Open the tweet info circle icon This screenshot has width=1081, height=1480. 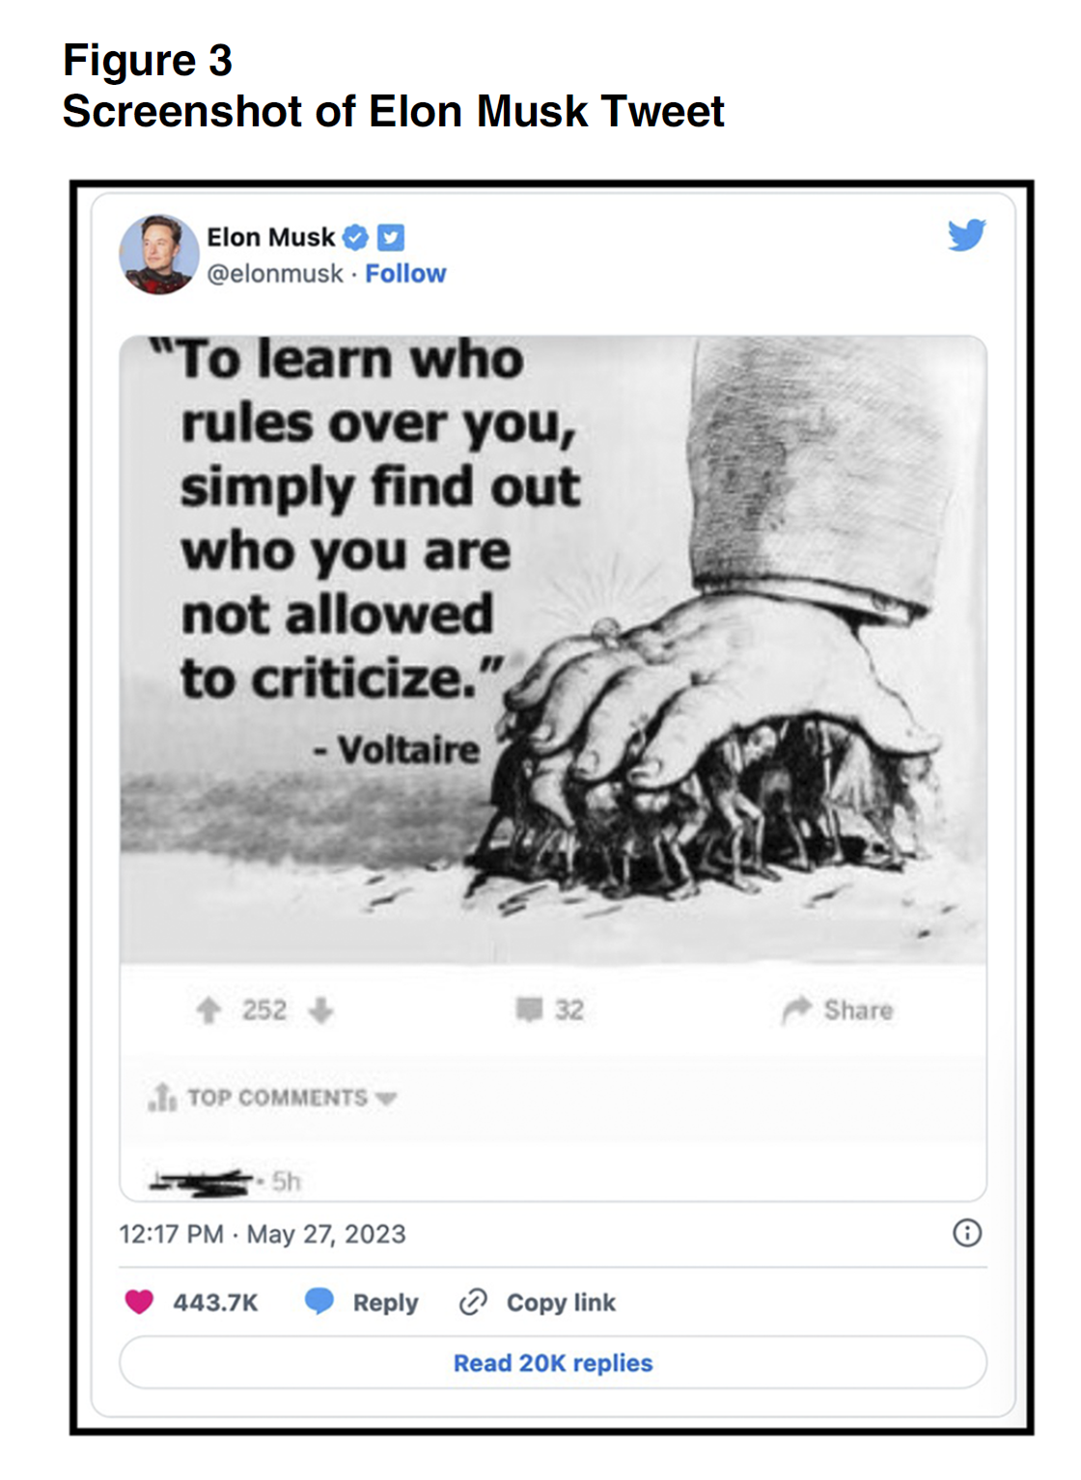point(966,1233)
